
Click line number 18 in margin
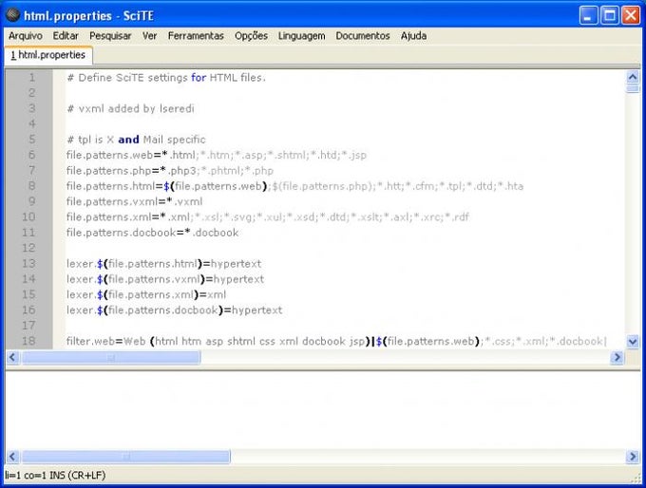tap(28, 341)
